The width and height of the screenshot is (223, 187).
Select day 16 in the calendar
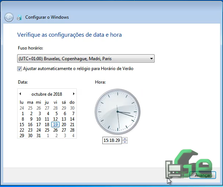tap(30, 125)
